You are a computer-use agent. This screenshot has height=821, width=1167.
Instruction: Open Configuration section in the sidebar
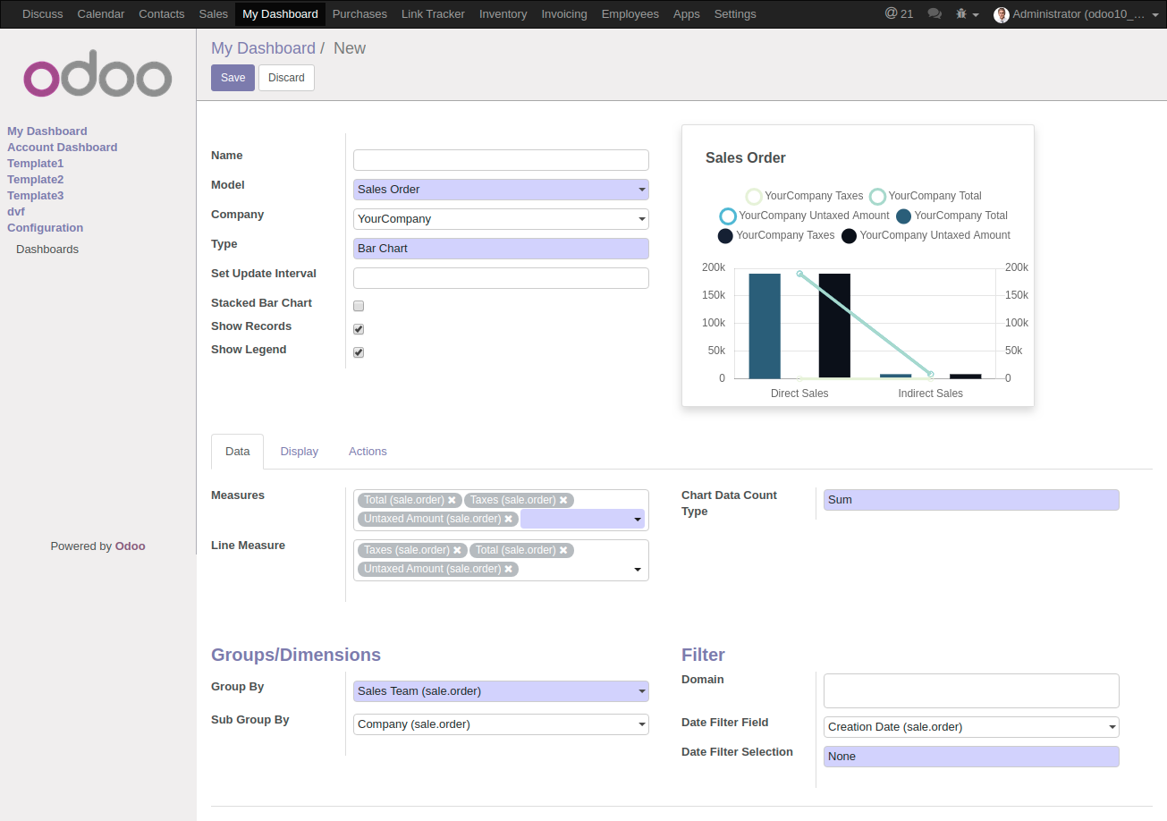(x=46, y=228)
